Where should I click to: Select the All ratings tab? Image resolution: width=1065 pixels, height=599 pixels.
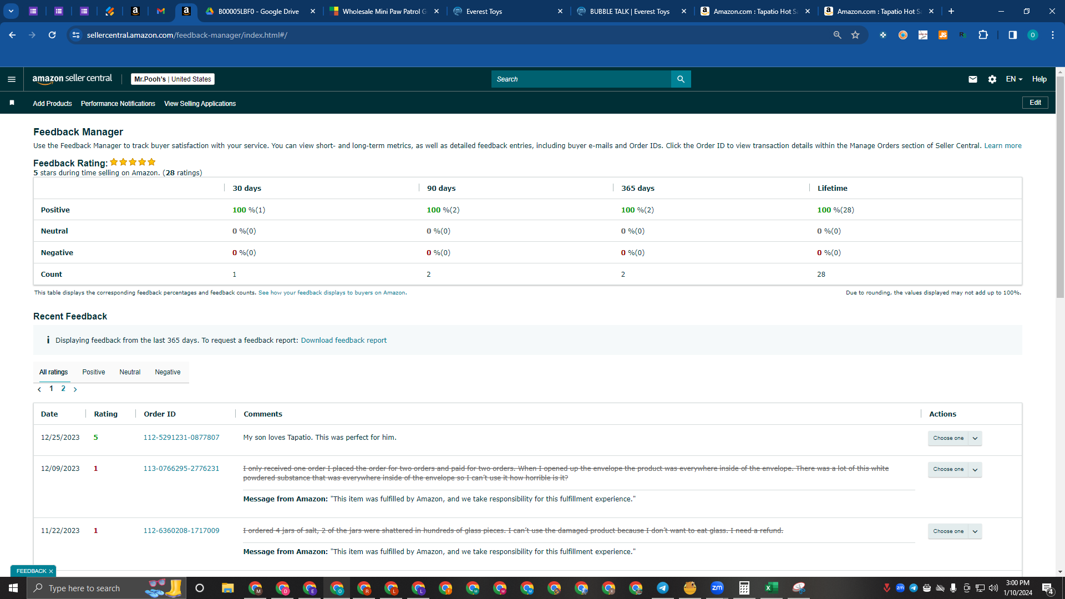53,372
